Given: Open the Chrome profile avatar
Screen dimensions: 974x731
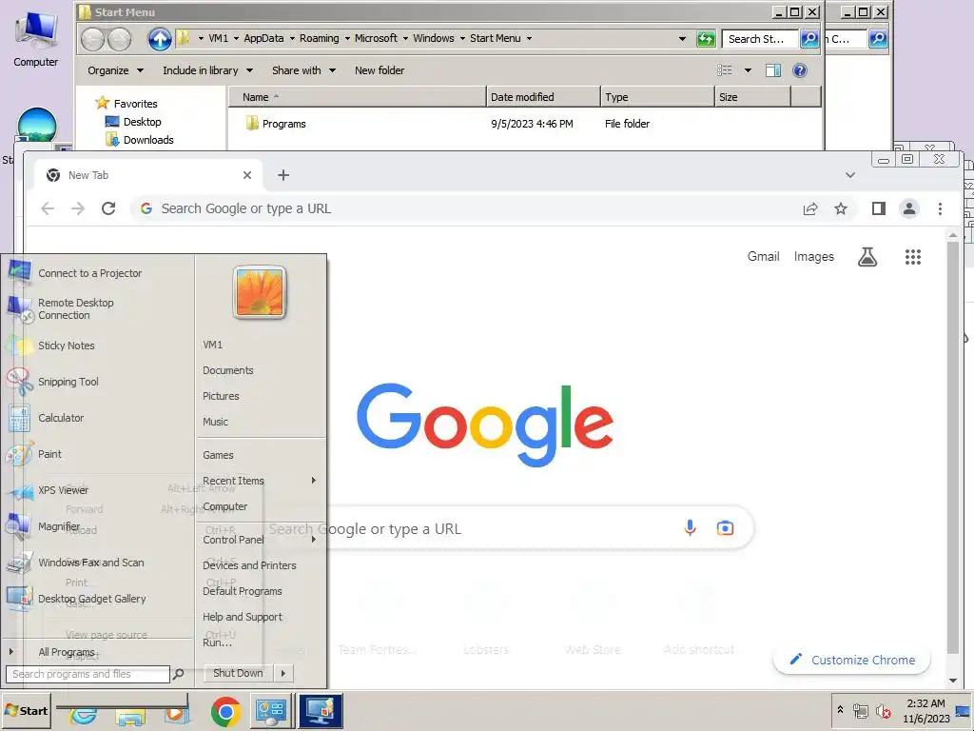Looking at the screenshot, I should (909, 208).
